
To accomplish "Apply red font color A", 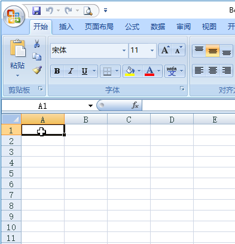I will (x=149, y=71).
